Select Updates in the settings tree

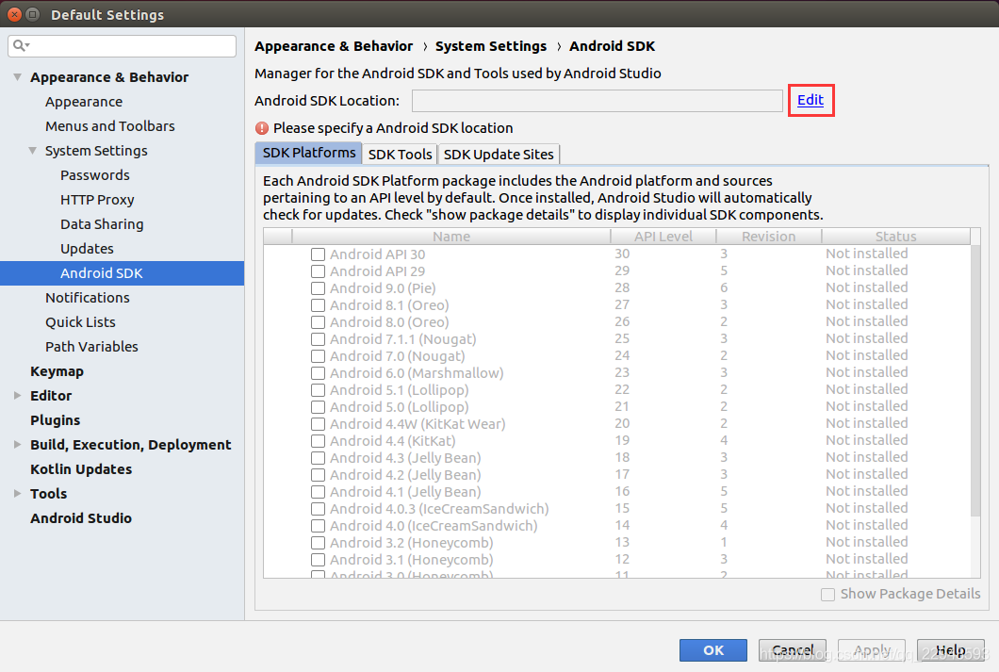point(87,249)
